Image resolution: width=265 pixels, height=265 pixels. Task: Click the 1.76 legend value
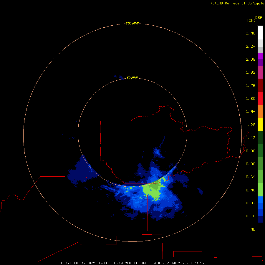tap(251, 85)
